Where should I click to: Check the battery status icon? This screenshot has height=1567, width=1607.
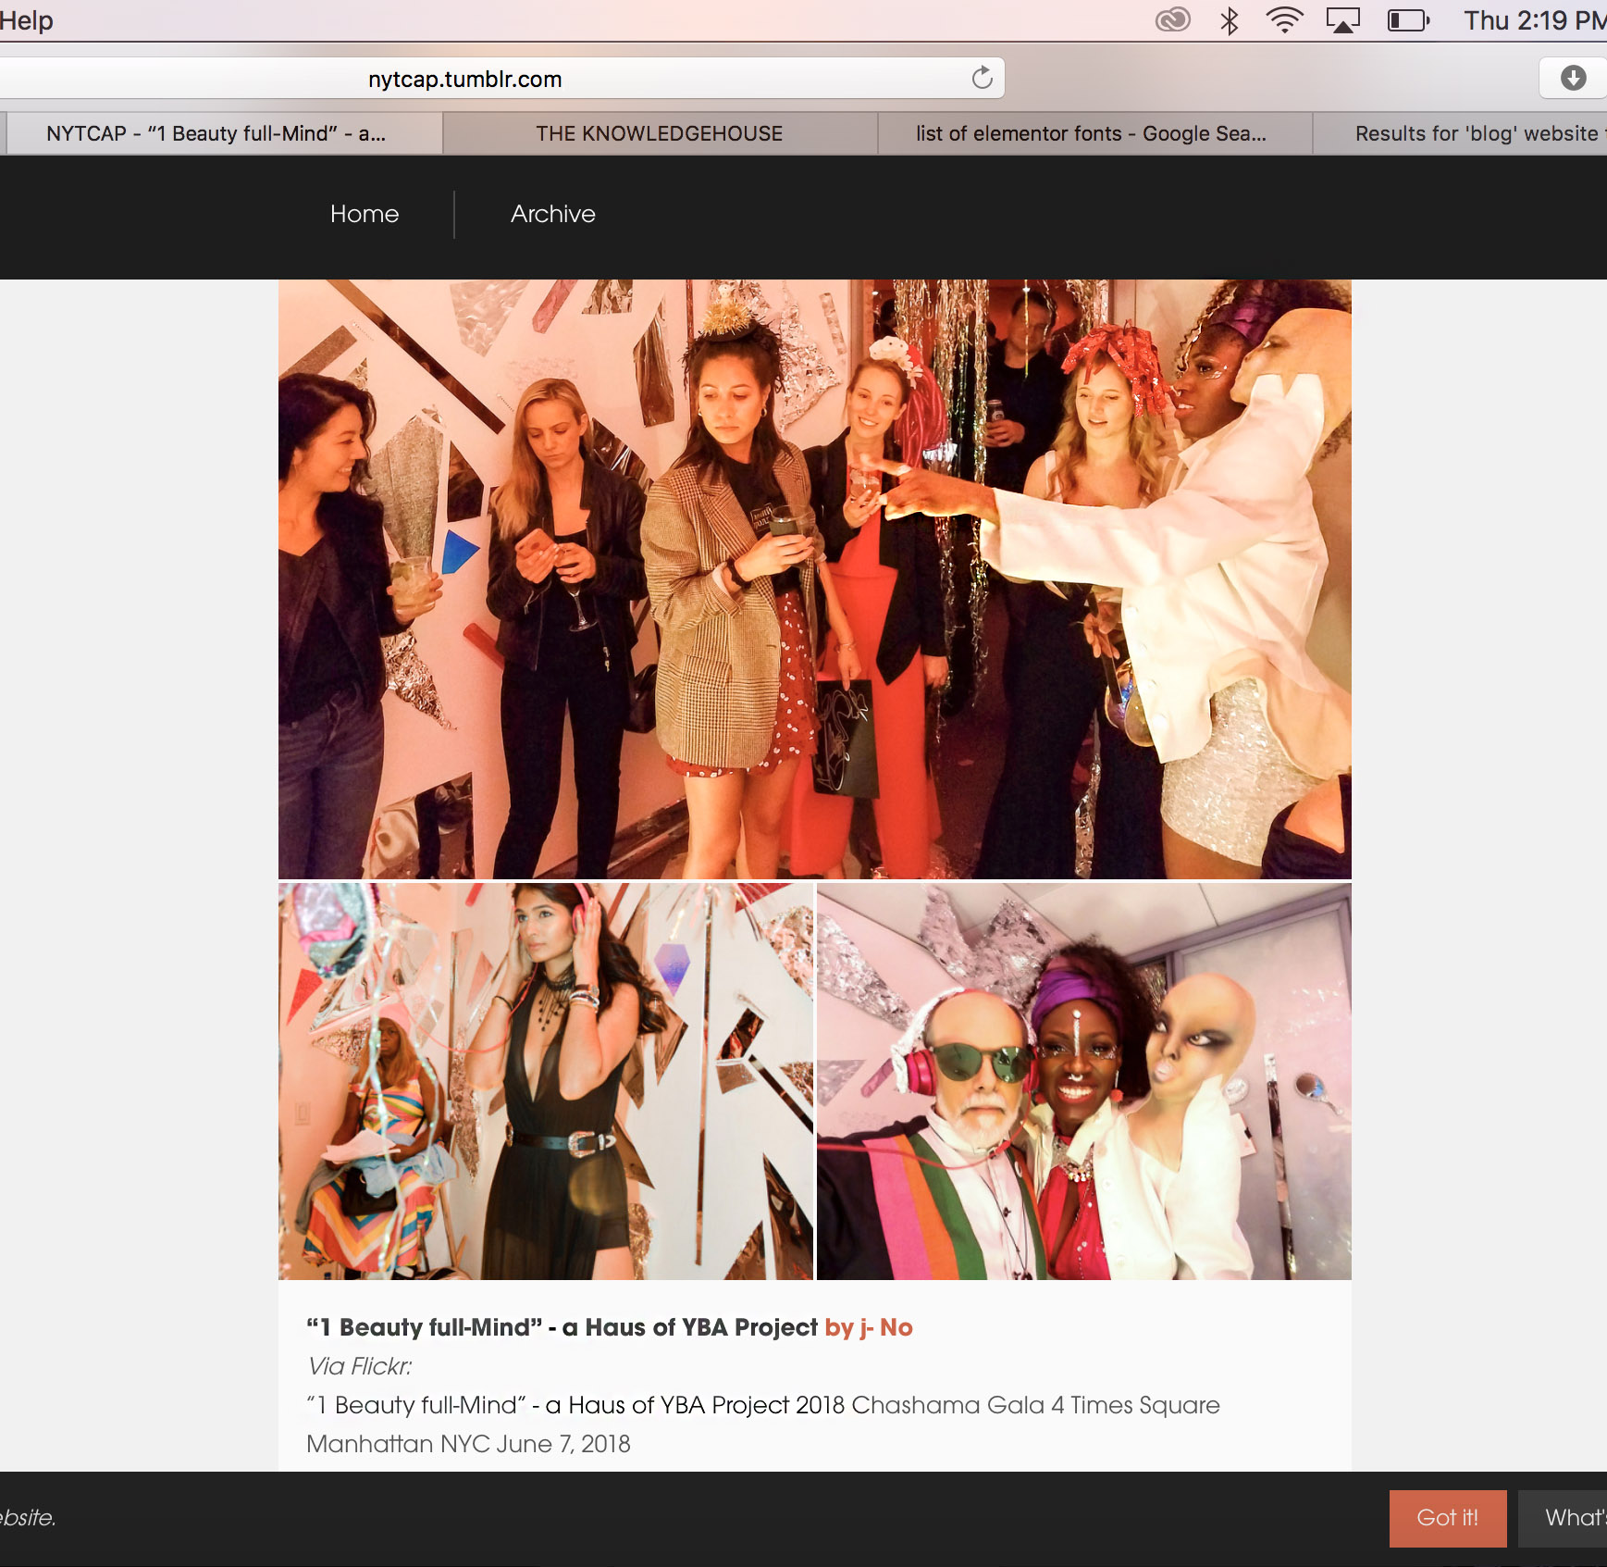pyautogui.click(x=1408, y=20)
